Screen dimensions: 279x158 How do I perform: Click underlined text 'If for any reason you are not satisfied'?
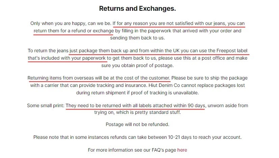pyautogui.click(x=153, y=23)
